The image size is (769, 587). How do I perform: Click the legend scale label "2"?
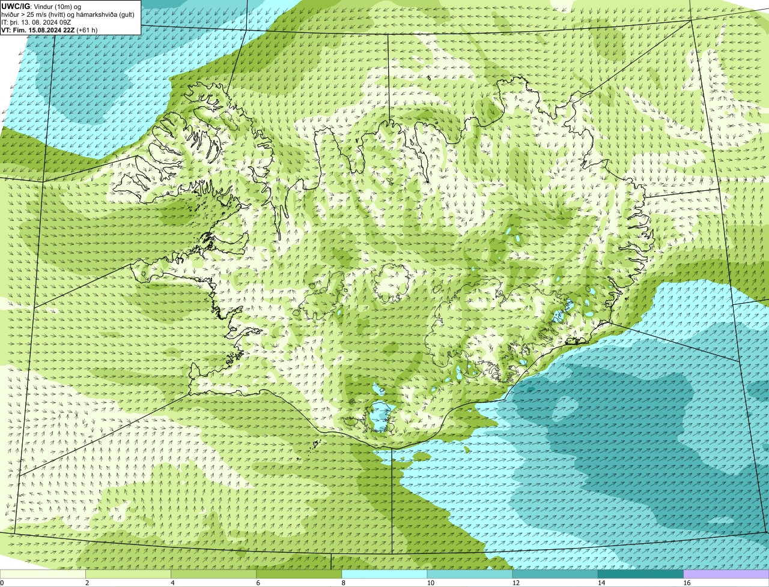[87, 583]
